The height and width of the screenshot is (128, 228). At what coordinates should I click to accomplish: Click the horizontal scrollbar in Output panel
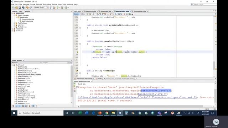[x=142, y=106]
